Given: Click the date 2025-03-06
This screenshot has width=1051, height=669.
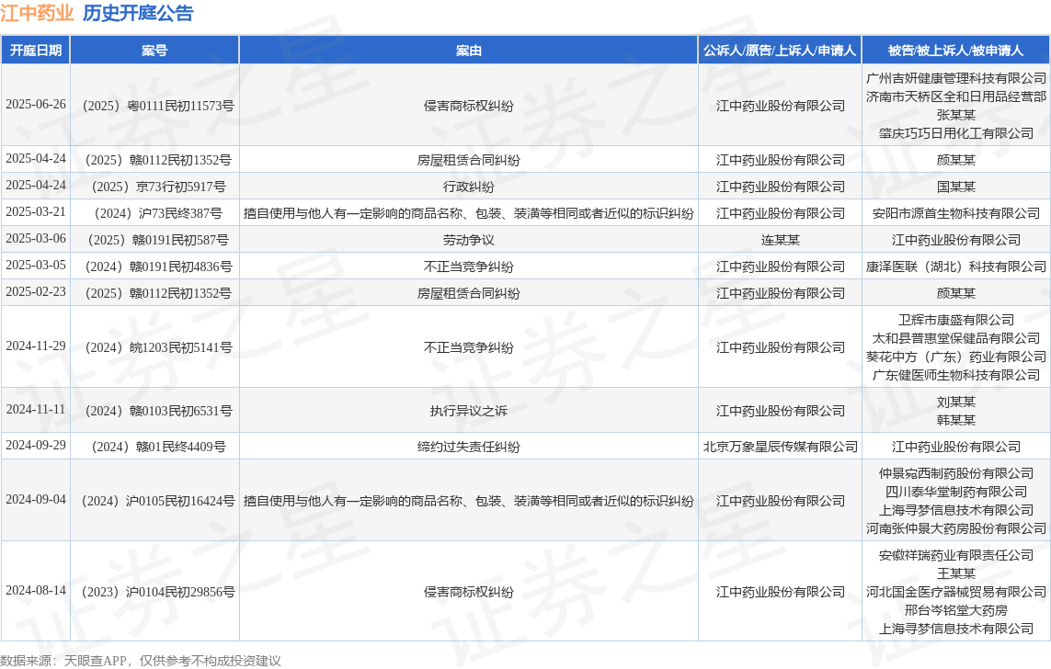Looking at the screenshot, I should (36, 239).
